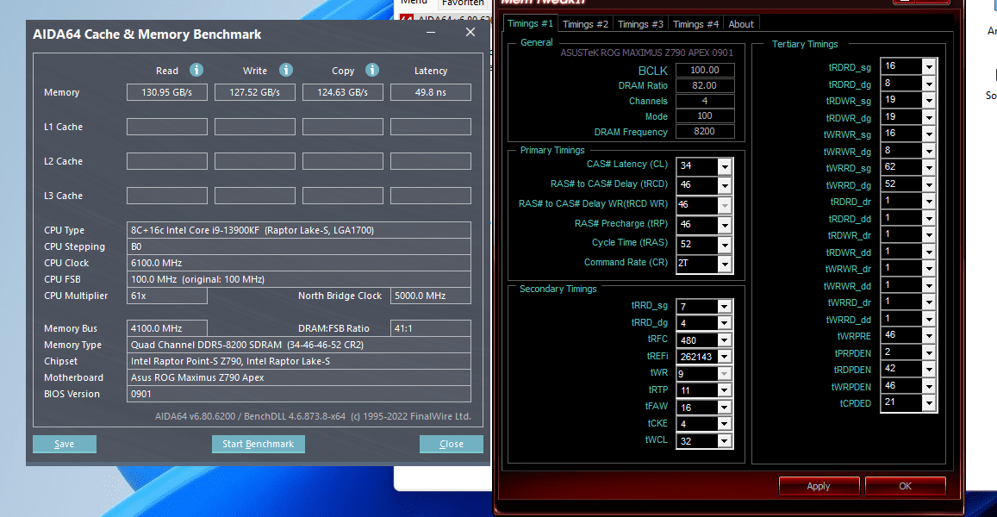Open the tWRWR_dg dropdown
Screen dimensions: 997x517
(x=929, y=151)
